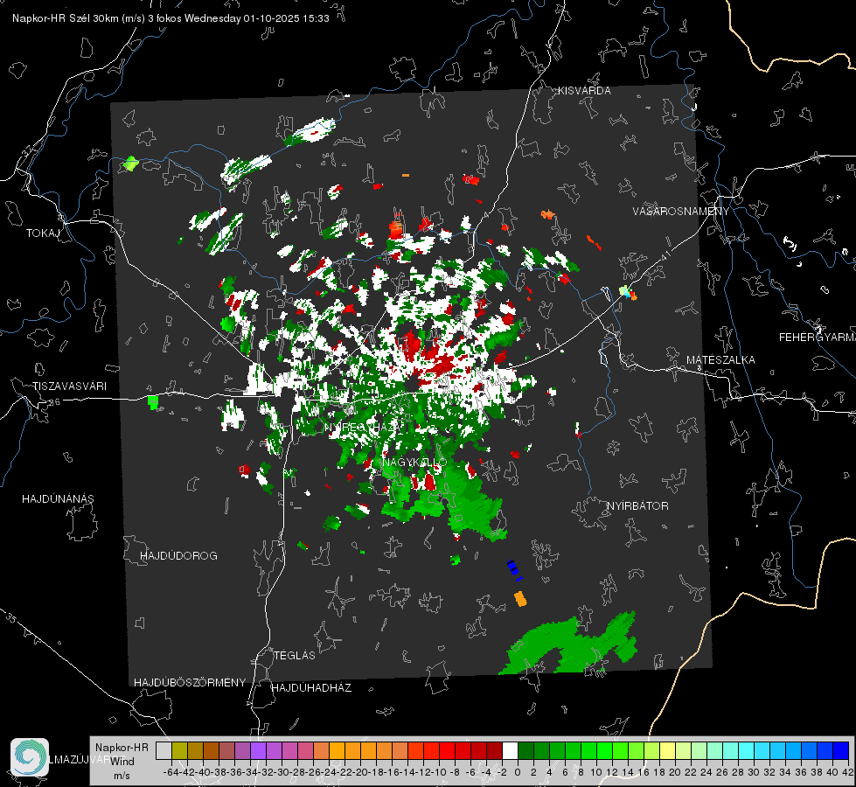Image resolution: width=856 pixels, height=787 pixels.
Task: Pick the cyan swatch between 28 and 30
Action: [x=747, y=750]
